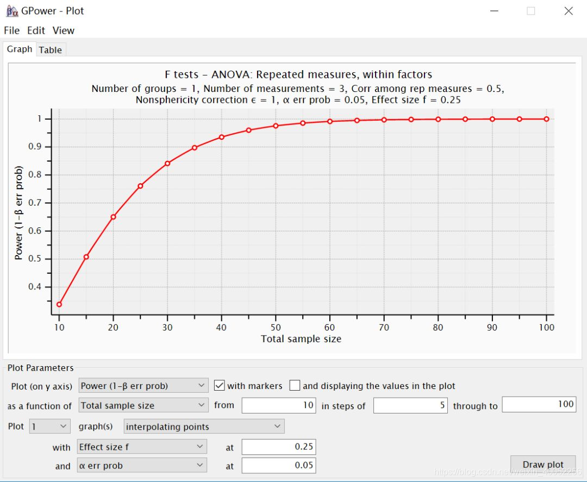Viewport: 587px width, 482px height.
Task: Toggle the 'with markers' checkbox
Action: (x=220, y=385)
